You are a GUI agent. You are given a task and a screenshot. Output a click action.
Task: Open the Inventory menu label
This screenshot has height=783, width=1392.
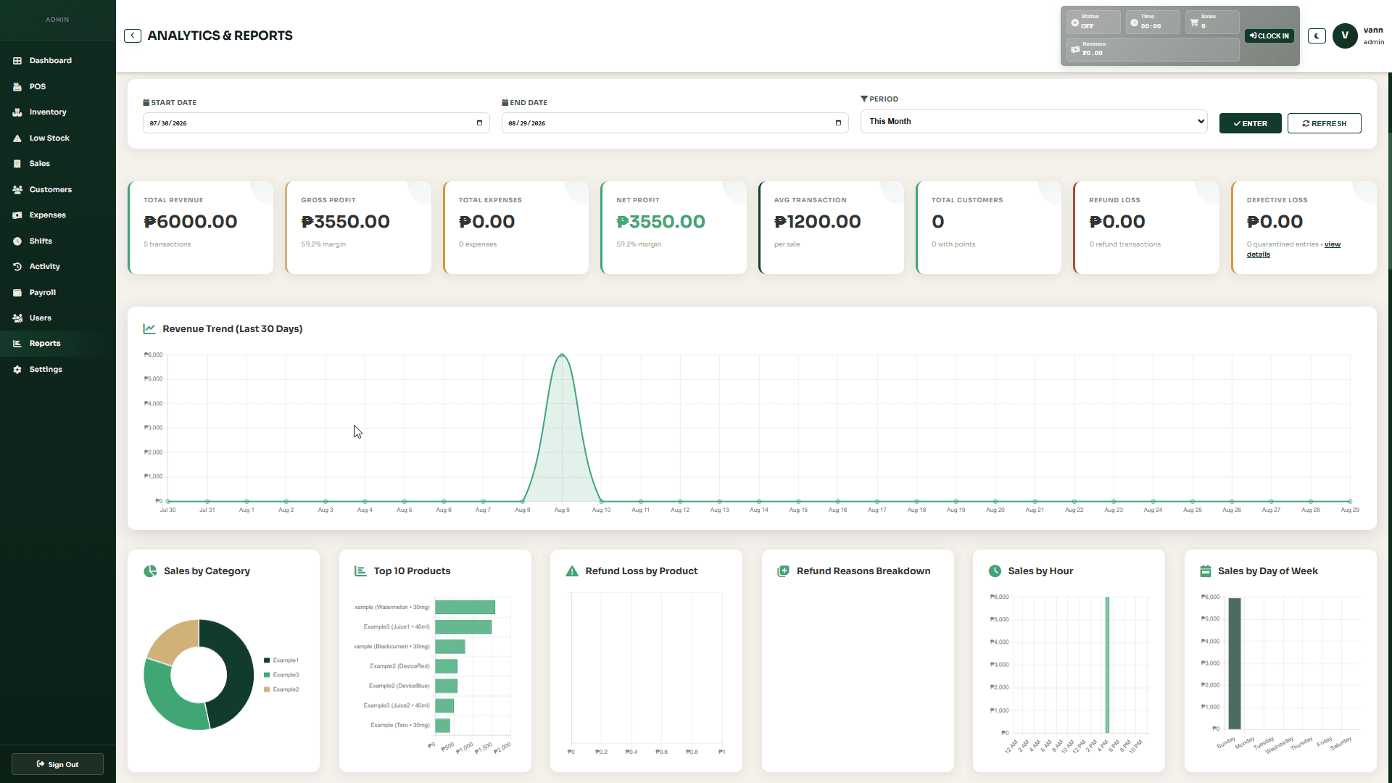[x=48, y=112]
